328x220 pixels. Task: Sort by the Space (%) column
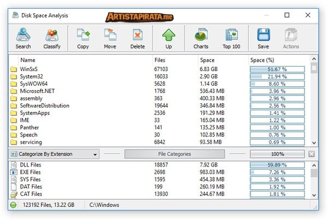(x=262, y=60)
